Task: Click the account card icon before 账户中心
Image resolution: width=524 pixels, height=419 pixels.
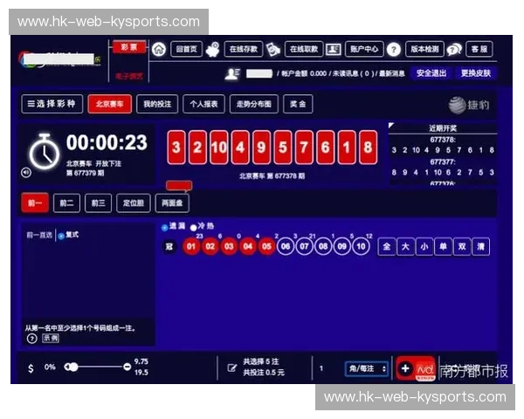Action: pyautogui.click(x=333, y=49)
